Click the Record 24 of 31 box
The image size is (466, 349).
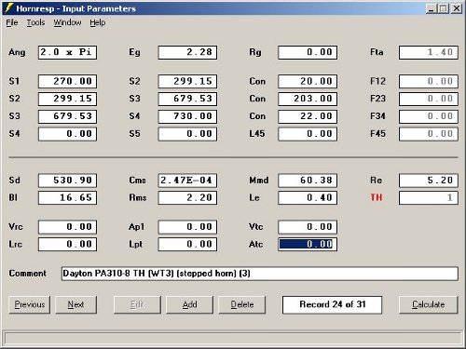pyautogui.click(x=332, y=304)
